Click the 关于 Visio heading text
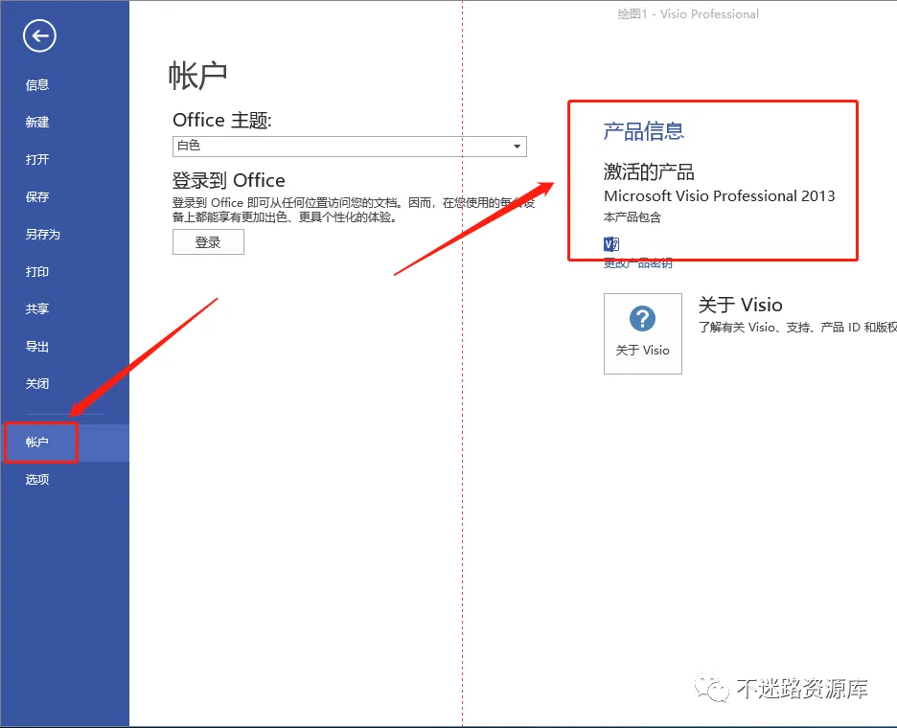Image resolution: width=897 pixels, height=728 pixels. coord(740,305)
